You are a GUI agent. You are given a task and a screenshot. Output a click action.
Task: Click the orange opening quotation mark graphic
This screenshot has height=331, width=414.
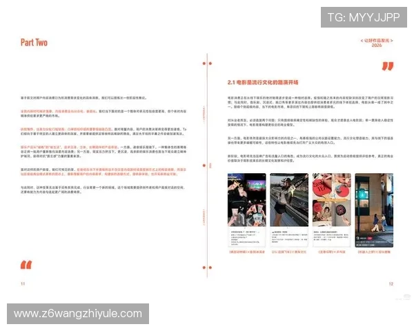click(x=26, y=265)
